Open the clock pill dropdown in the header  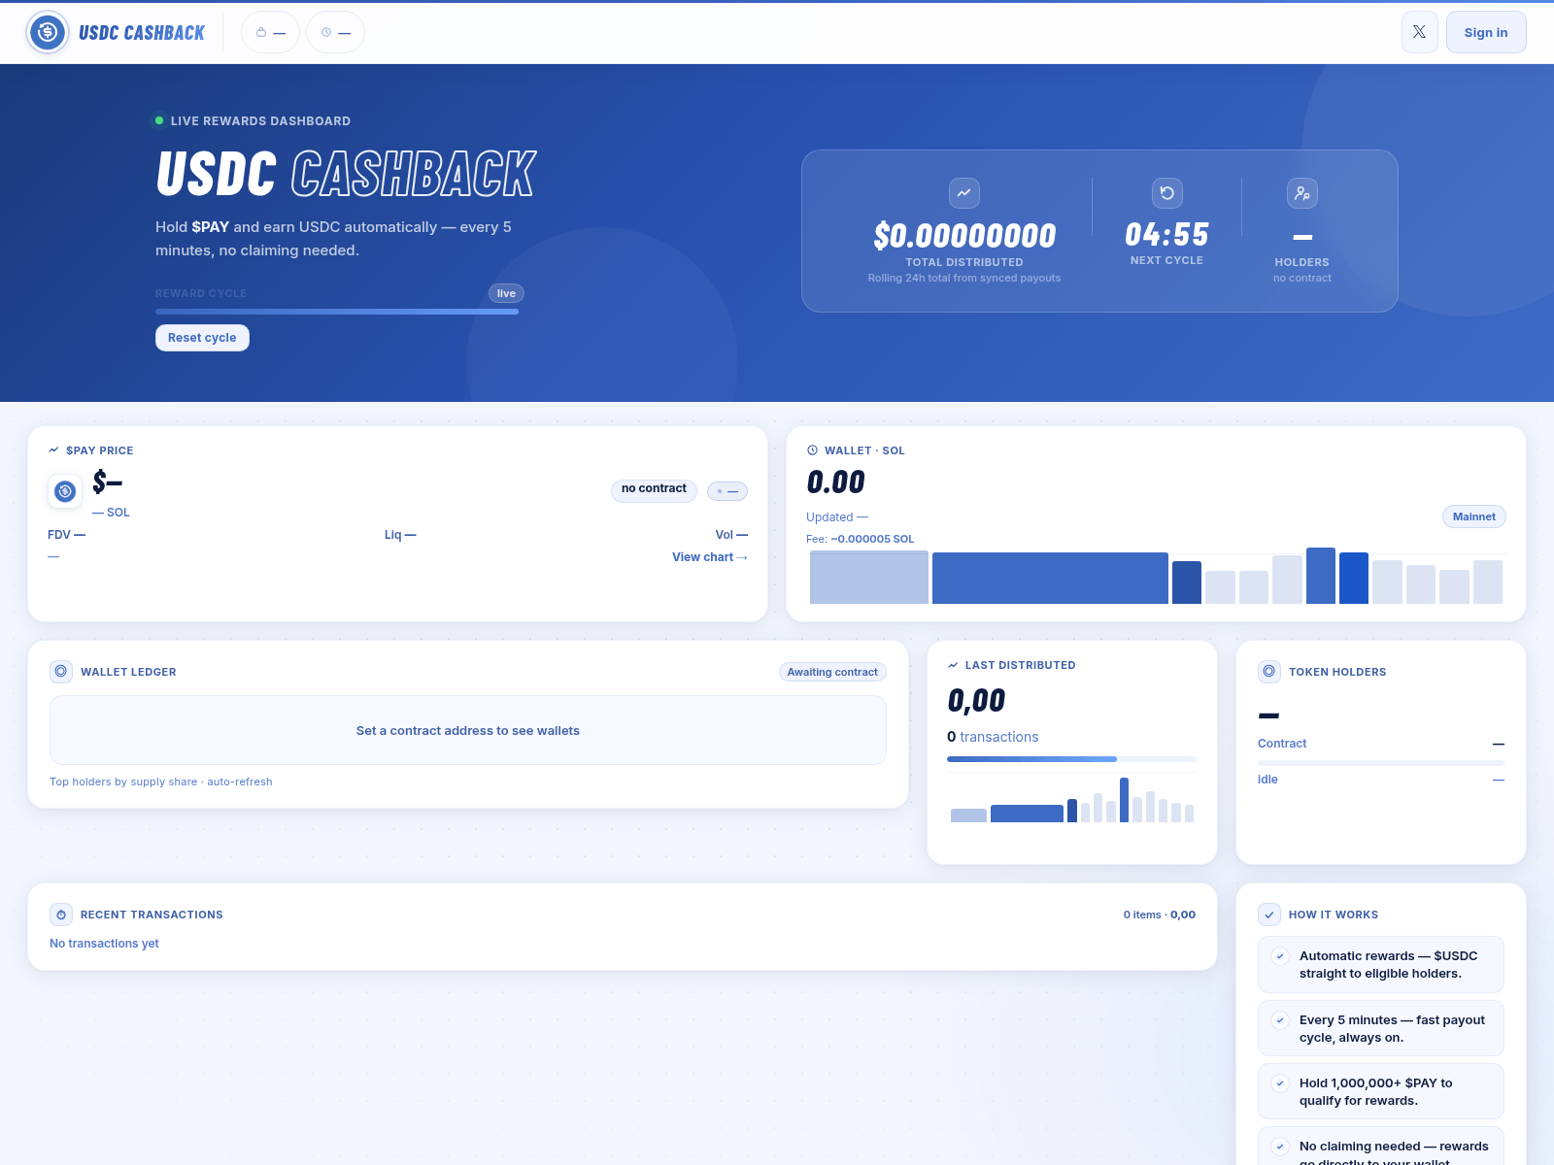[334, 31]
